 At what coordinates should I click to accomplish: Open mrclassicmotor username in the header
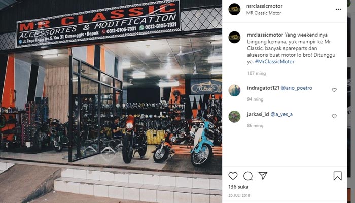click(264, 6)
